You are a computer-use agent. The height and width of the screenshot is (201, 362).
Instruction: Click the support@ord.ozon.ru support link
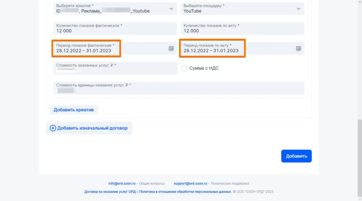click(191, 184)
